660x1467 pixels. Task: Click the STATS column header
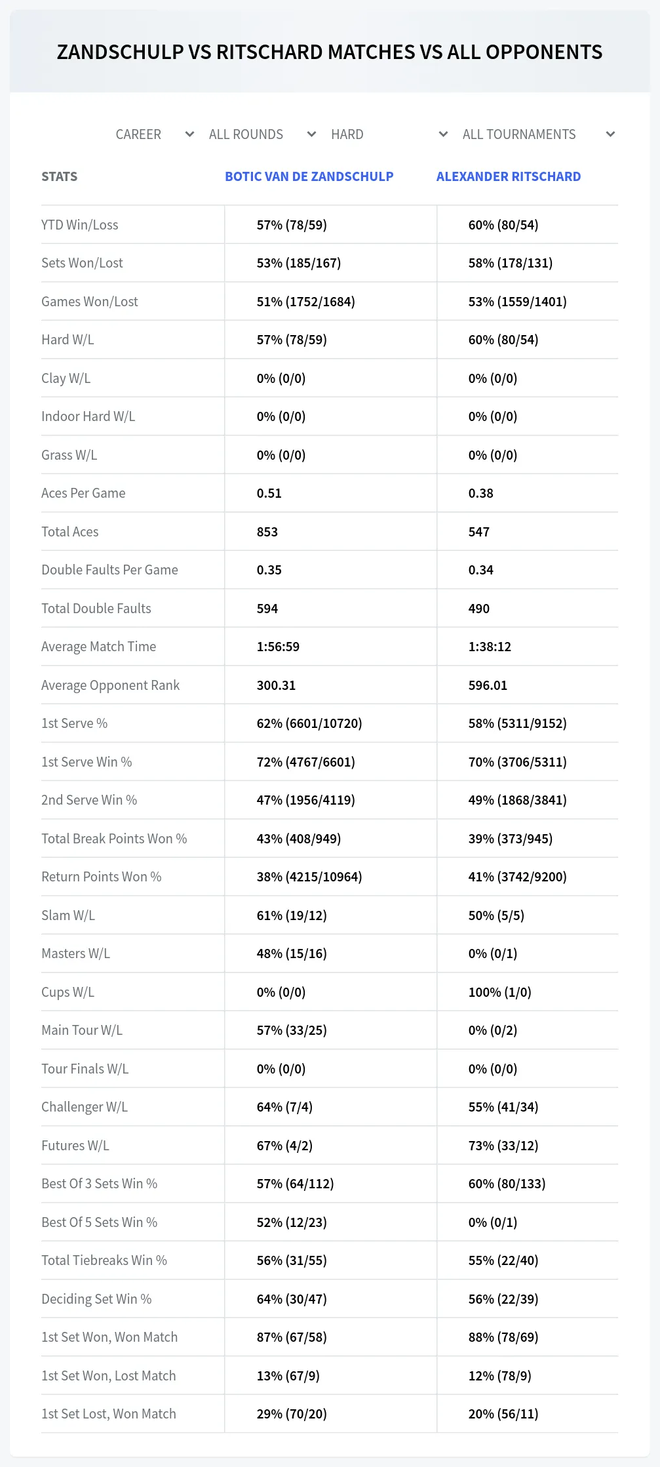(60, 176)
